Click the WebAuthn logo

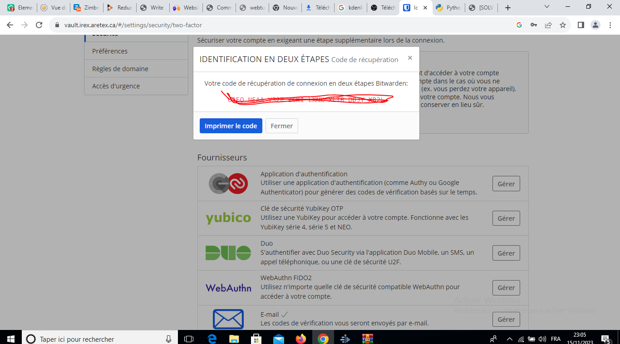(x=228, y=287)
